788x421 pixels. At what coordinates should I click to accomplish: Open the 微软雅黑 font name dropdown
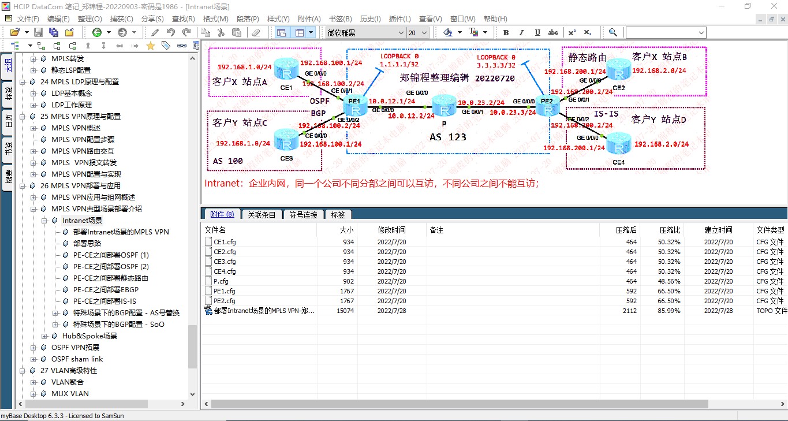[400, 33]
